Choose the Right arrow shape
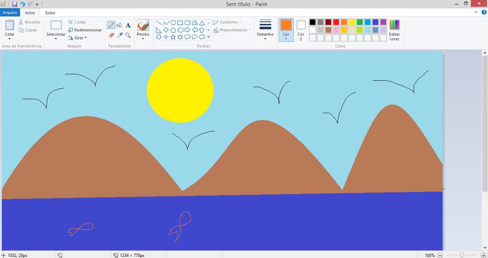 tap(187, 30)
